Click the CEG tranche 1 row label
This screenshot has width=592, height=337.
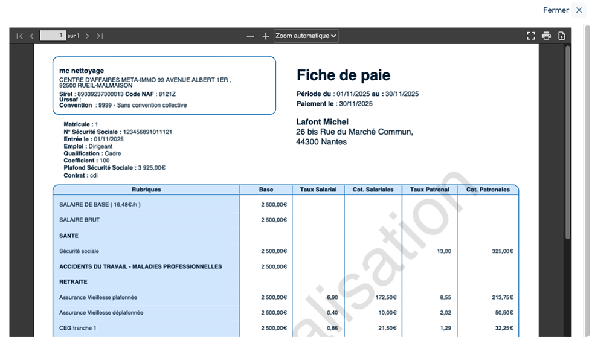click(78, 328)
